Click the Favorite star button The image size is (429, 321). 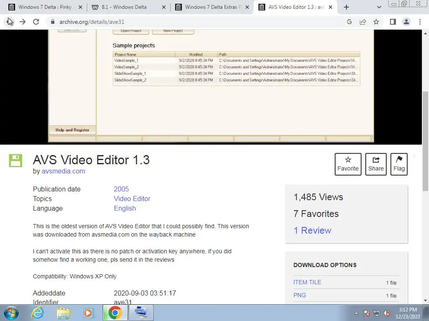(348, 164)
